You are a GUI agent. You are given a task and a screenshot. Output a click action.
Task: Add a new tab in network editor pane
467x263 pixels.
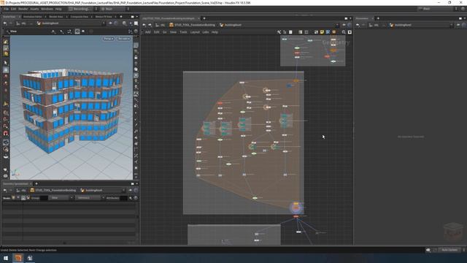pyautogui.click(x=204, y=18)
